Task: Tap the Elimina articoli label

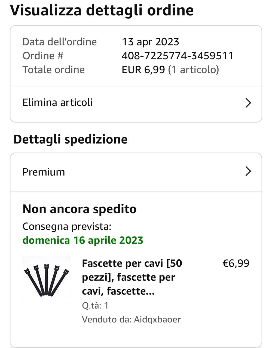Action: click(57, 102)
